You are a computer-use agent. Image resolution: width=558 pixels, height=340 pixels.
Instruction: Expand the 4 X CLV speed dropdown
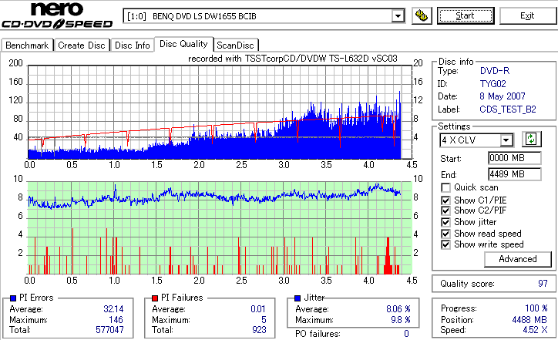[x=506, y=140]
